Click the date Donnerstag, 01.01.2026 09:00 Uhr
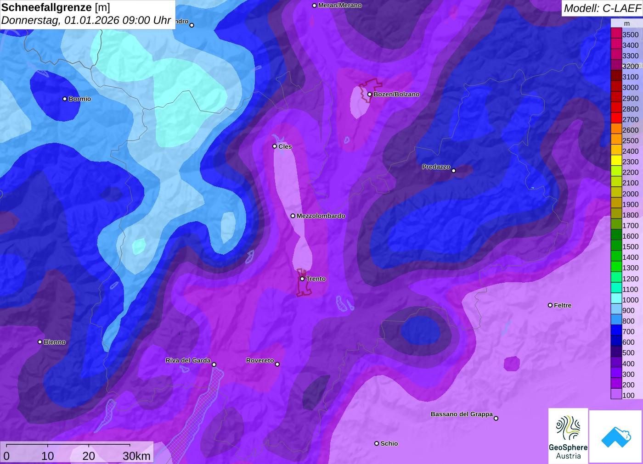The image size is (643, 464). pyautogui.click(x=86, y=21)
